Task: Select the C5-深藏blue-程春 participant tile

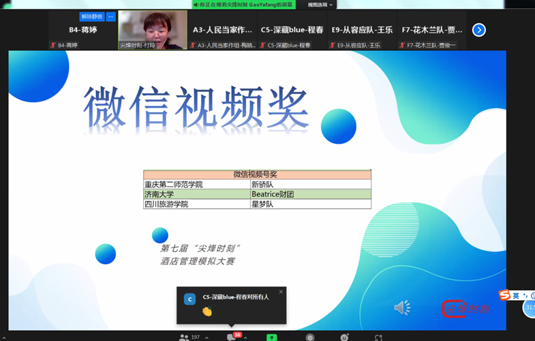Action: click(x=292, y=30)
